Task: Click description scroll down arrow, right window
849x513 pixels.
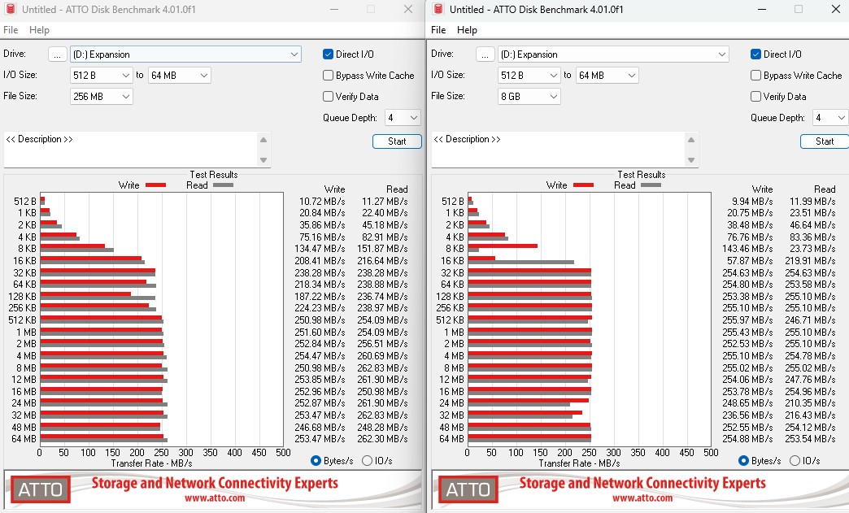Action: tap(691, 160)
